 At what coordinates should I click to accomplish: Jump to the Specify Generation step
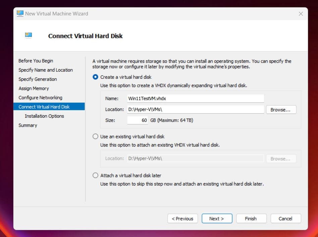pos(38,79)
